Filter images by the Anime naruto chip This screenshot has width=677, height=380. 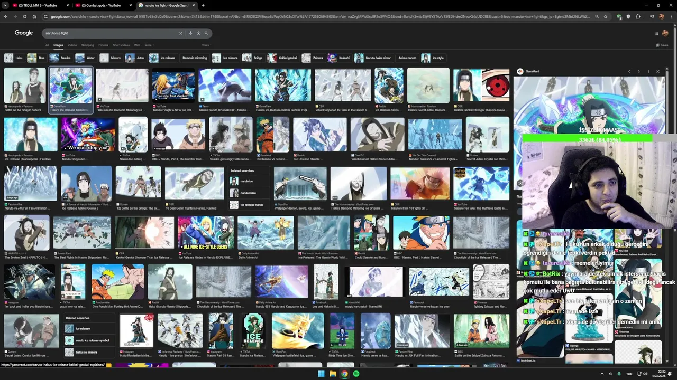(x=407, y=58)
